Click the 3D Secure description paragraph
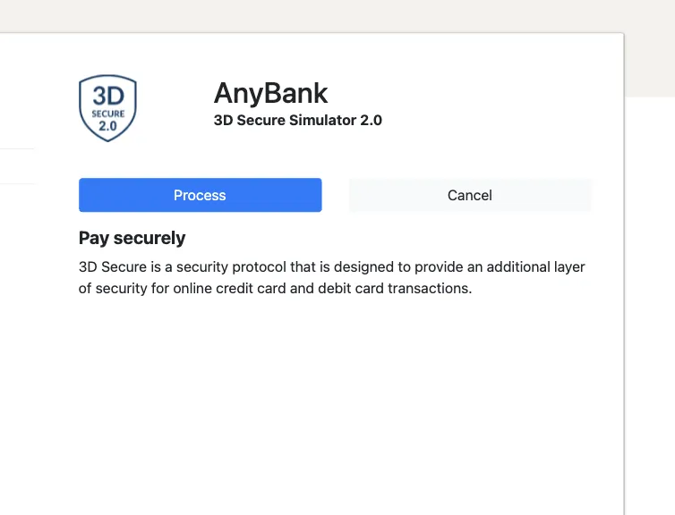The width and height of the screenshot is (675, 515). click(331, 278)
